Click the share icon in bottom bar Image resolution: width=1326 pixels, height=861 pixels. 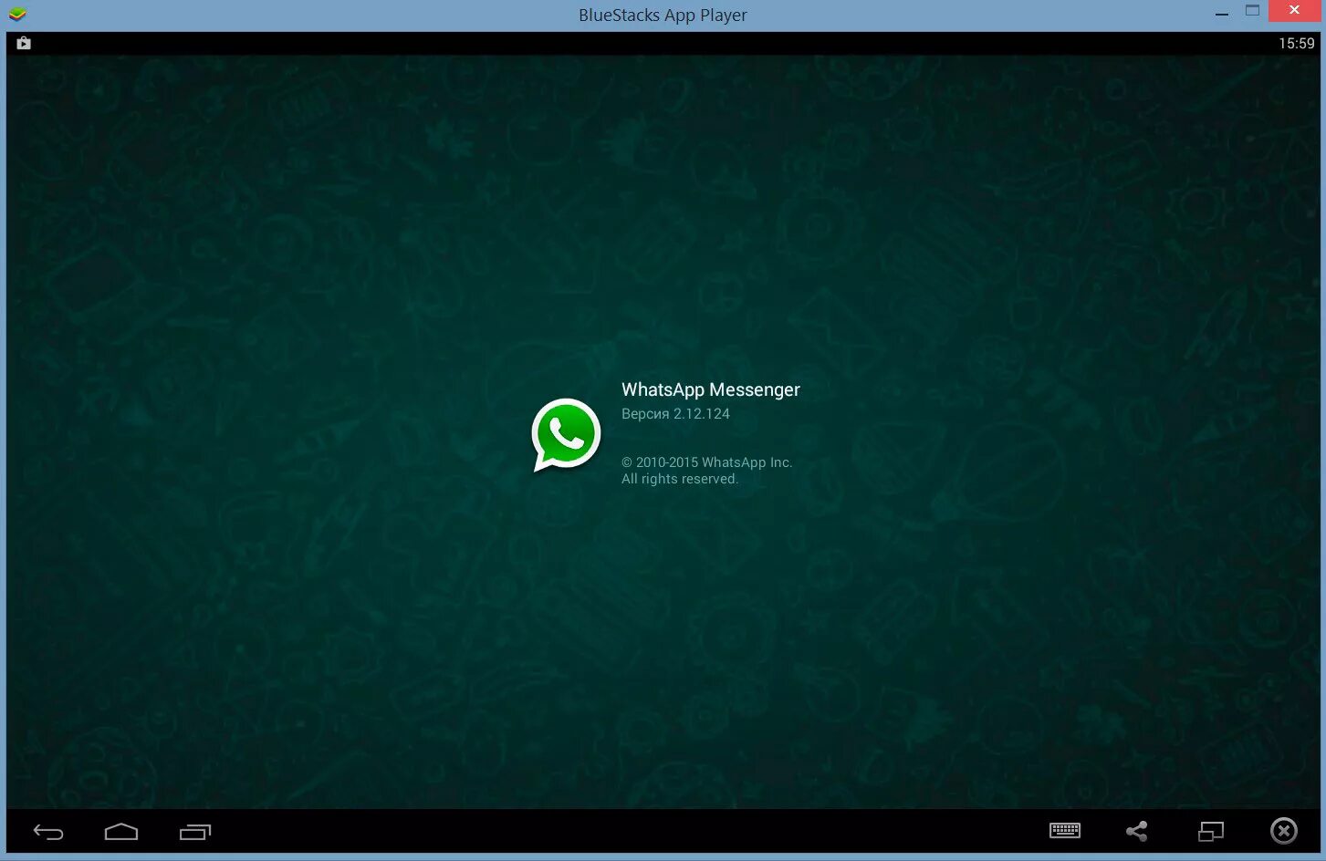click(1136, 831)
